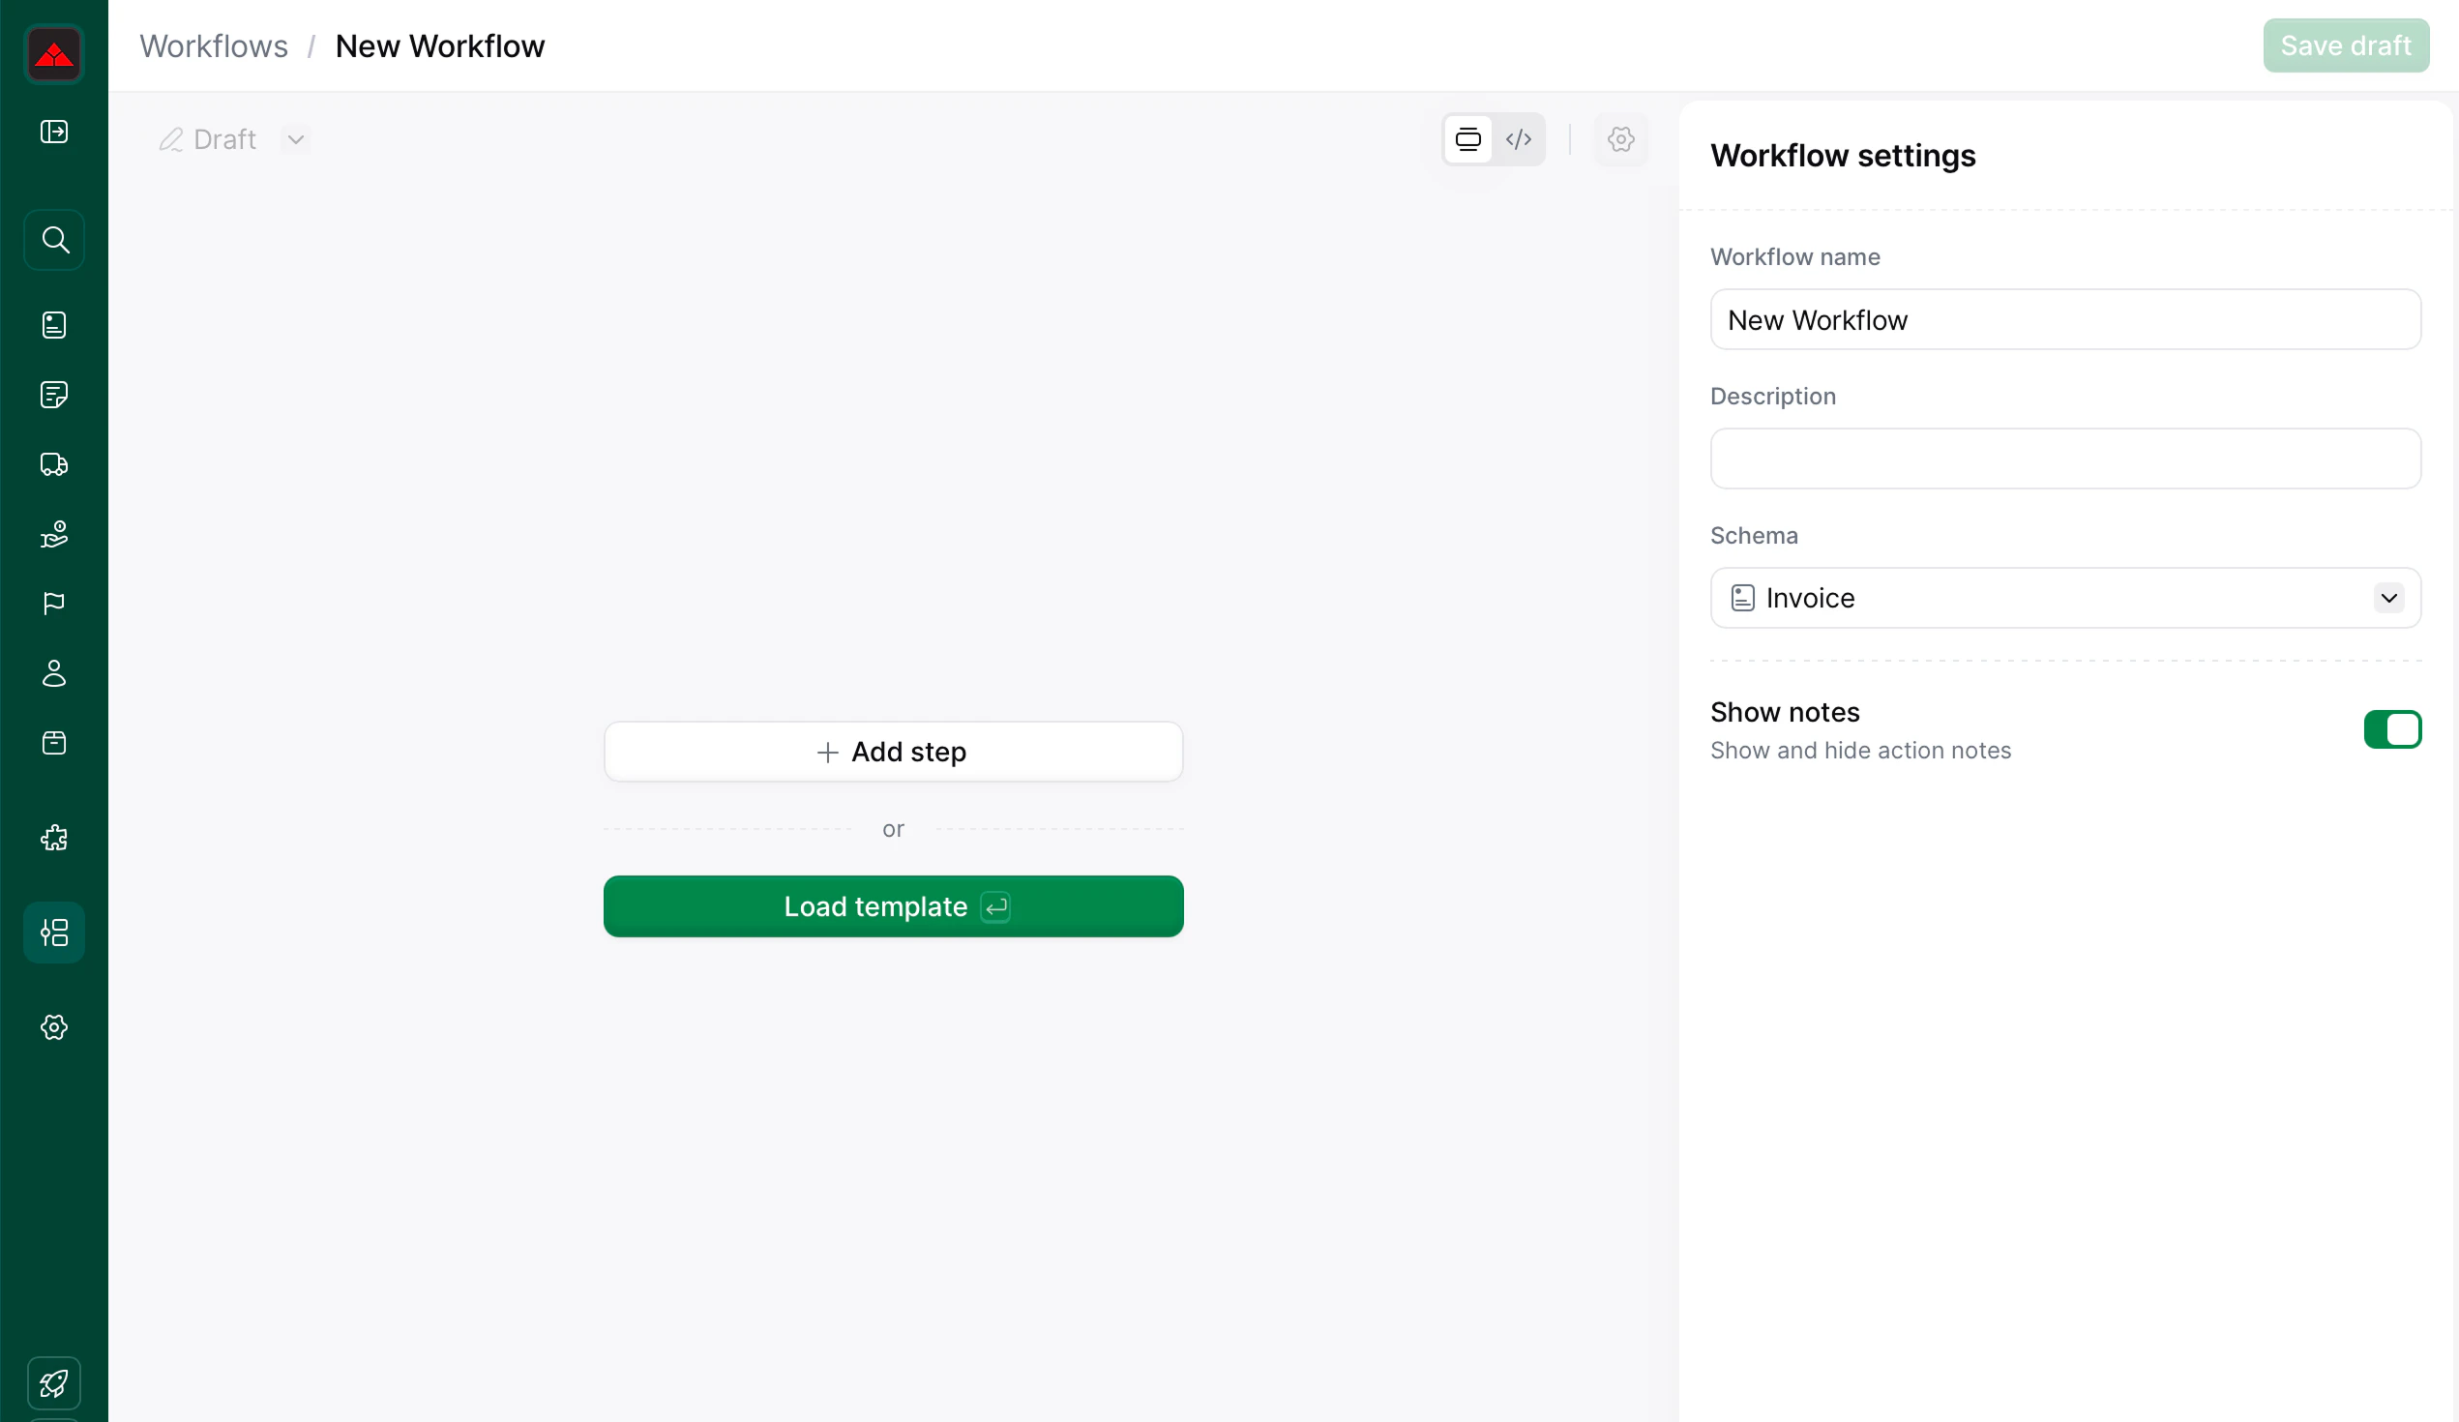Open the contacts section in sidebar
Image resolution: width=2459 pixels, height=1422 pixels.
(x=53, y=673)
